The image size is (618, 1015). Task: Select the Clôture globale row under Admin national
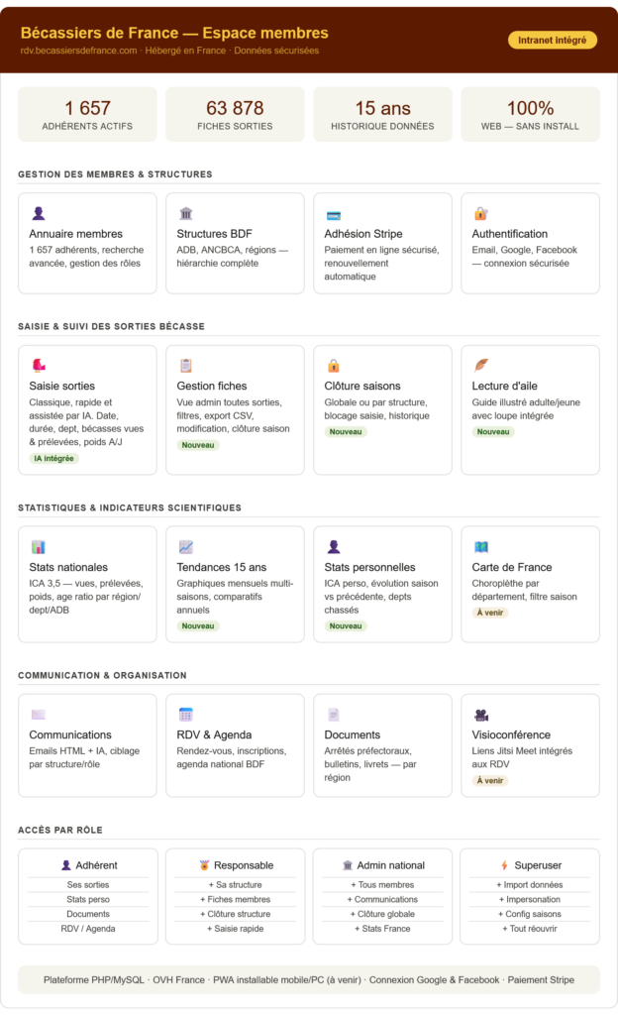382,914
